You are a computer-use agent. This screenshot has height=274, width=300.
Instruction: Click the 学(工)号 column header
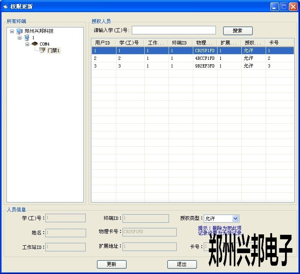click(x=129, y=42)
